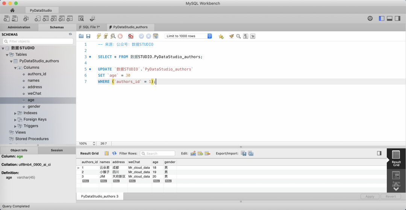
Task: Select the gender column in schema tree
Action: coord(34,106)
